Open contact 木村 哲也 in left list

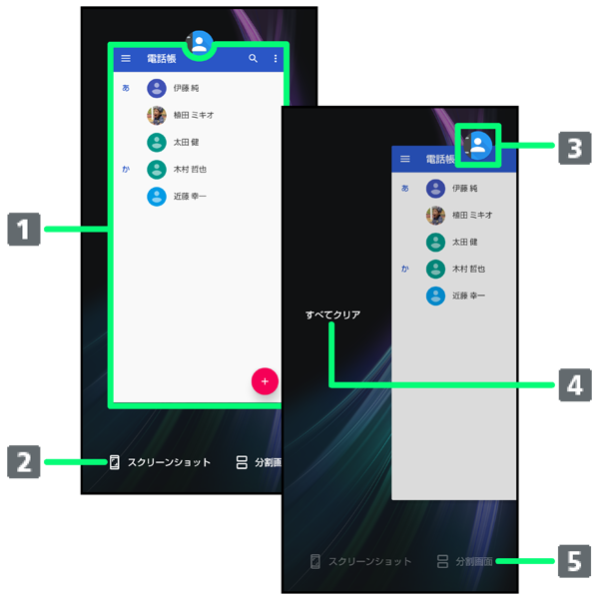tap(190, 169)
